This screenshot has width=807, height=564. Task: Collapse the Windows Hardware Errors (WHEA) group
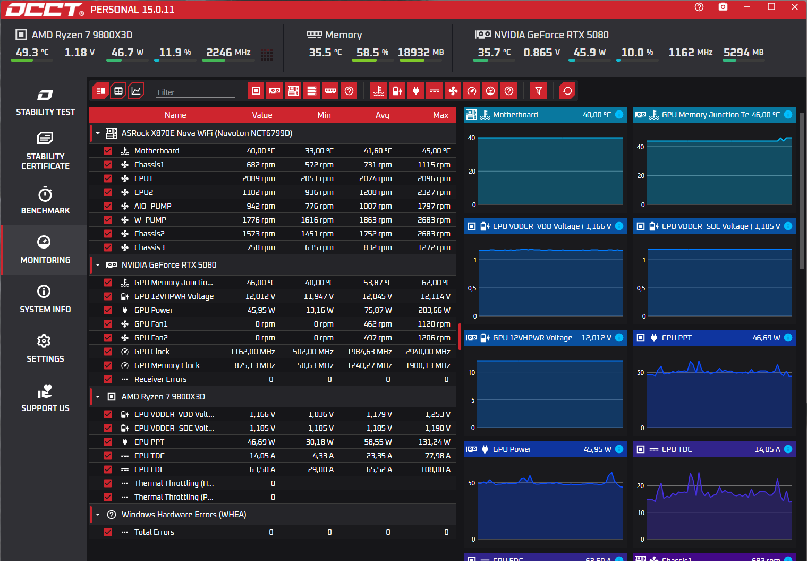98,515
